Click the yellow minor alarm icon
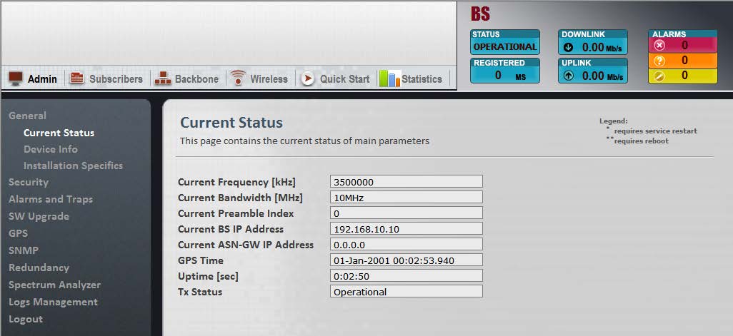Viewport: 733px width, 336px height. (x=659, y=76)
